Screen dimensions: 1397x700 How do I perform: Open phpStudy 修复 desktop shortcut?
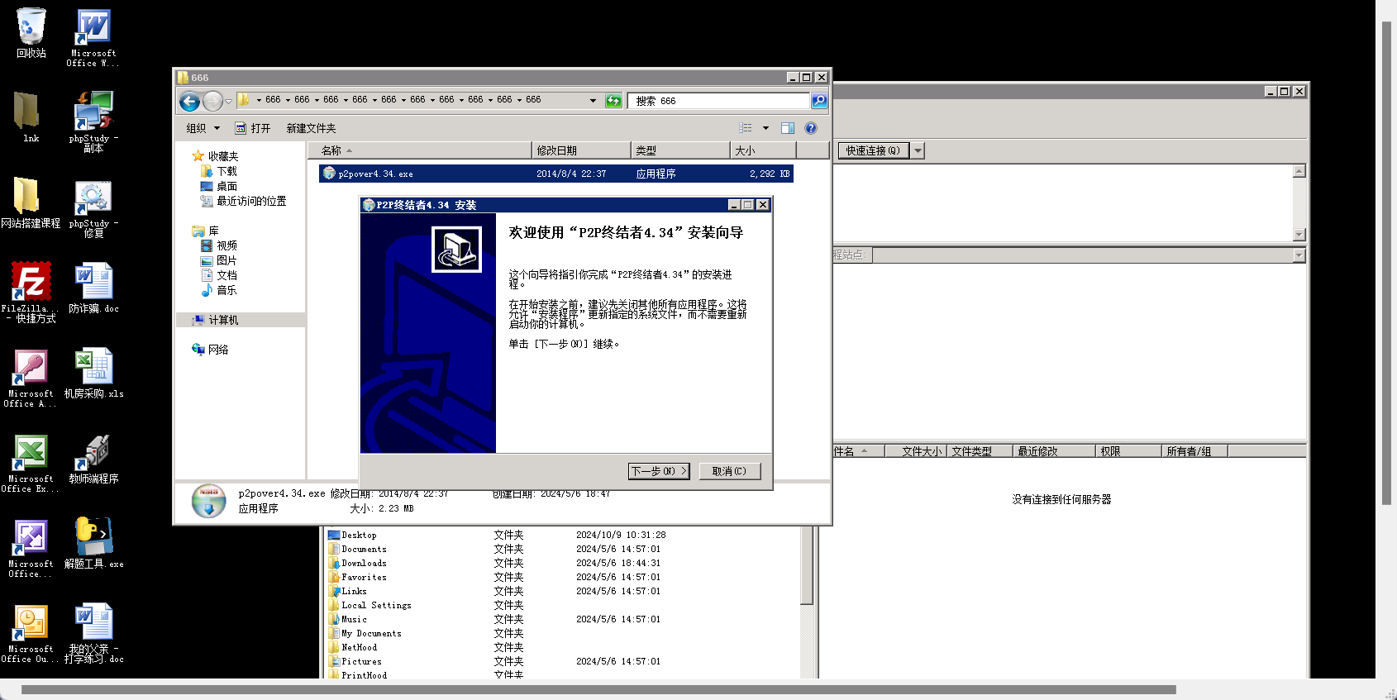click(93, 207)
